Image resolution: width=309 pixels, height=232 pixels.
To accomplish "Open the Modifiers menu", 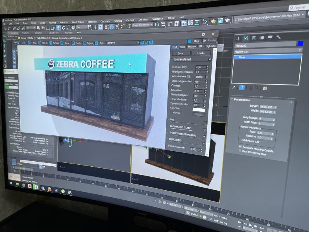I will 52,23.
